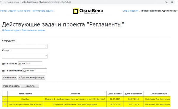Select the radio button for 'Ноутбук' task
178x109 pixels.
[x=5, y=99]
